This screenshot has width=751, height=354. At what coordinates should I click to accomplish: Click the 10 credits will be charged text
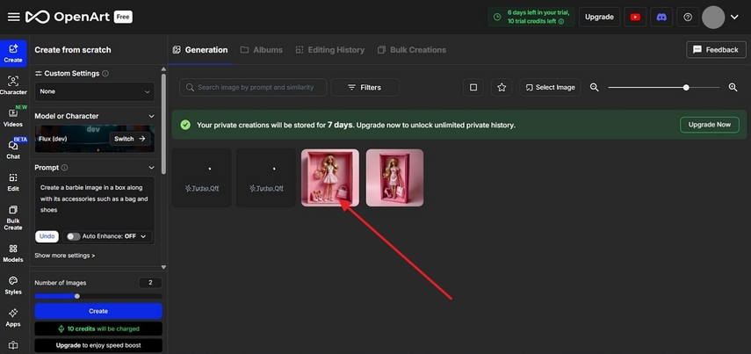coord(103,329)
